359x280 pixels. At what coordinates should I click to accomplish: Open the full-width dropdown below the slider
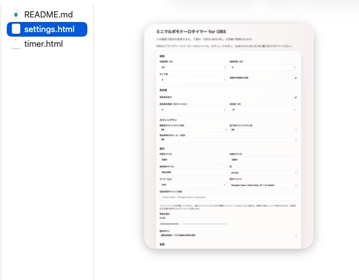coord(228,235)
